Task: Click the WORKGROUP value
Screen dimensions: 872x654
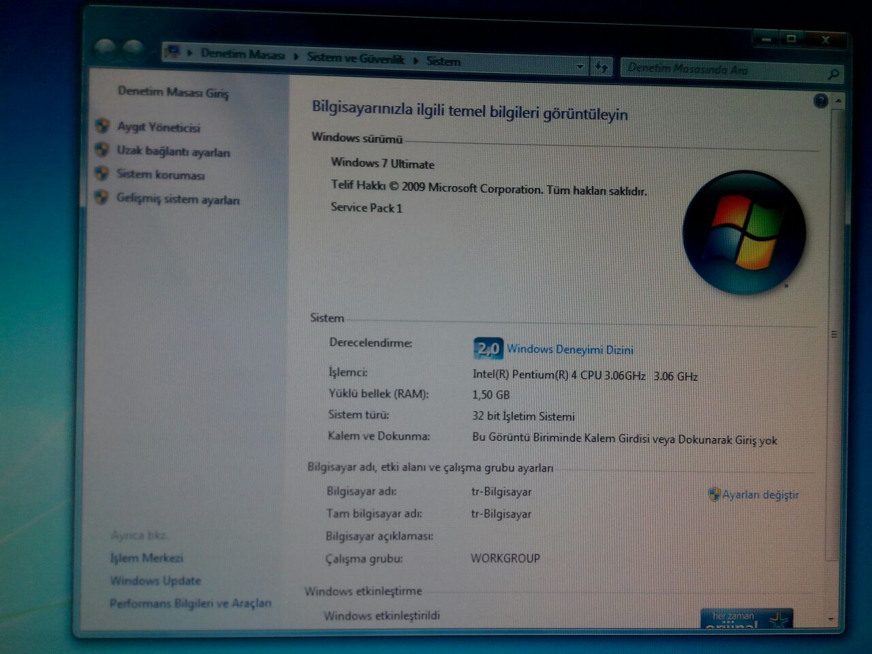Action: [x=505, y=558]
